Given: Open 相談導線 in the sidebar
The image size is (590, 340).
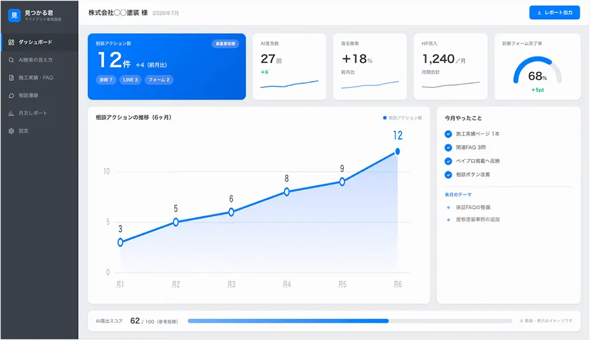Looking at the screenshot, I should pos(40,96).
